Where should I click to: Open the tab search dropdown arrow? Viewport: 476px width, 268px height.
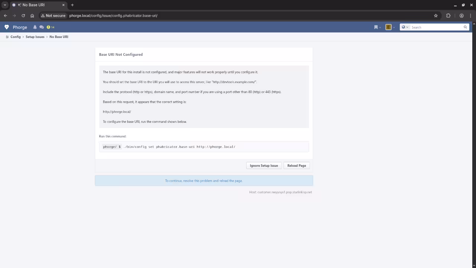[x=5, y=5]
